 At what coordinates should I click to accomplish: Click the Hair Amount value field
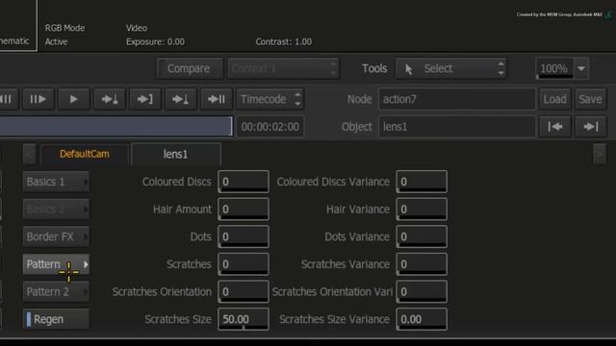tap(244, 210)
